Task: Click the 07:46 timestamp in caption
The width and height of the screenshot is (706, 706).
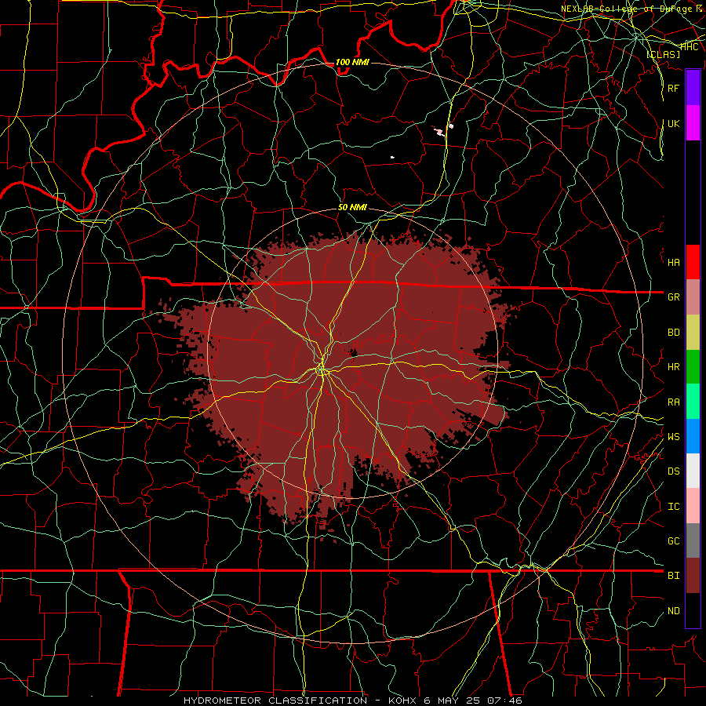Action: pyautogui.click(x=507, y=701)
